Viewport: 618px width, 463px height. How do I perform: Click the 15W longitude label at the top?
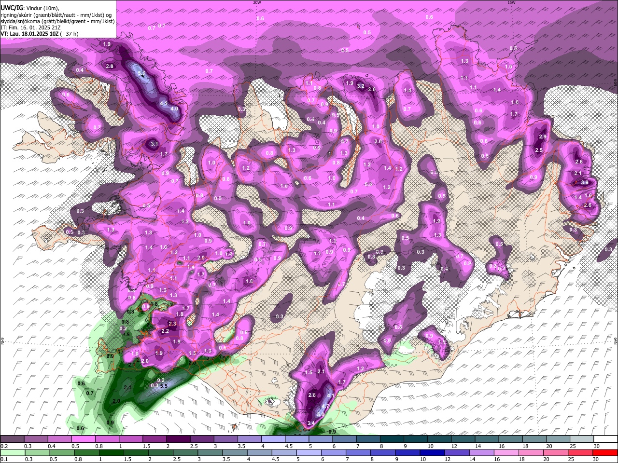tap(511, 2)
